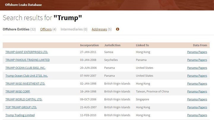Click the Linked To column header
Image resolution: width=214 pixels, height=120 pixels.
point(142,45)
